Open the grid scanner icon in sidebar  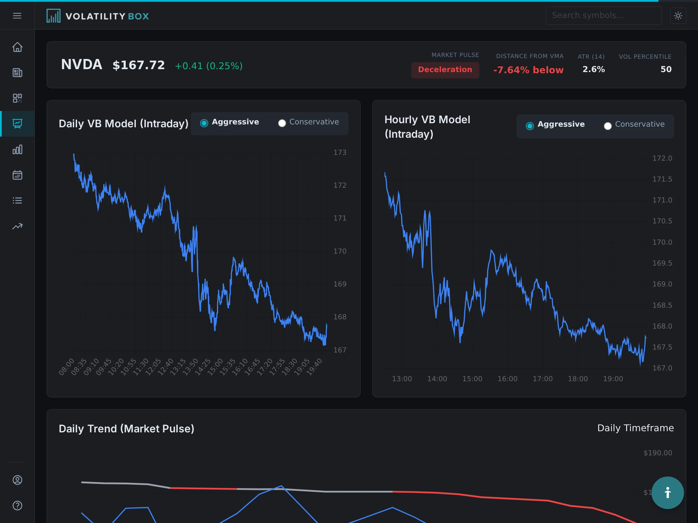(x=17, y=98)
